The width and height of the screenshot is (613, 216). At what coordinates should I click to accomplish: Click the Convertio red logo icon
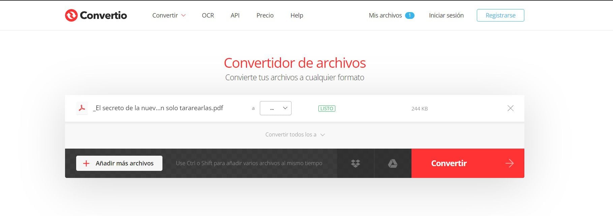coord(71,16)
